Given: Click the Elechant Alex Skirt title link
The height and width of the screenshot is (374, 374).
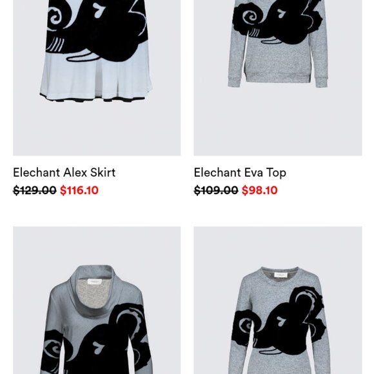Looking at the screenshot, I should (x=64, y=172).
